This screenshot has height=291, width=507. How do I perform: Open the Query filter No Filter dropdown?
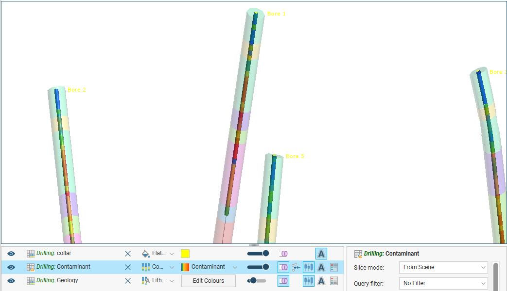pyautogui.click(x=443, y=283)
